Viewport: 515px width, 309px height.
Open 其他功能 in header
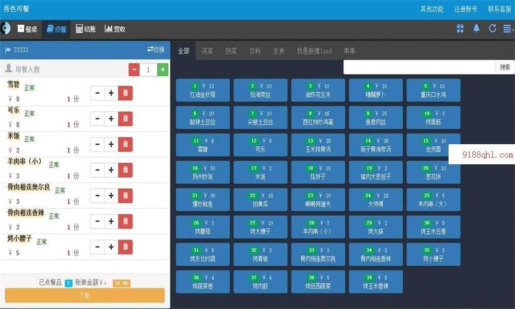point(432,9)
